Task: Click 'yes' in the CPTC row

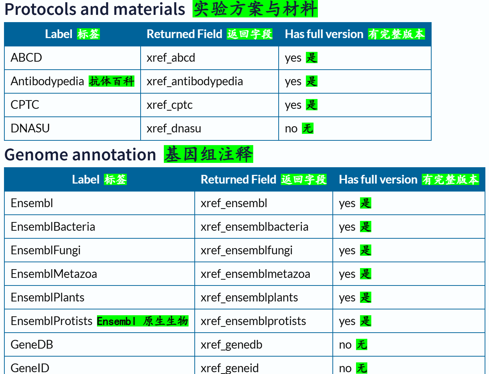Action: [293, 105]
